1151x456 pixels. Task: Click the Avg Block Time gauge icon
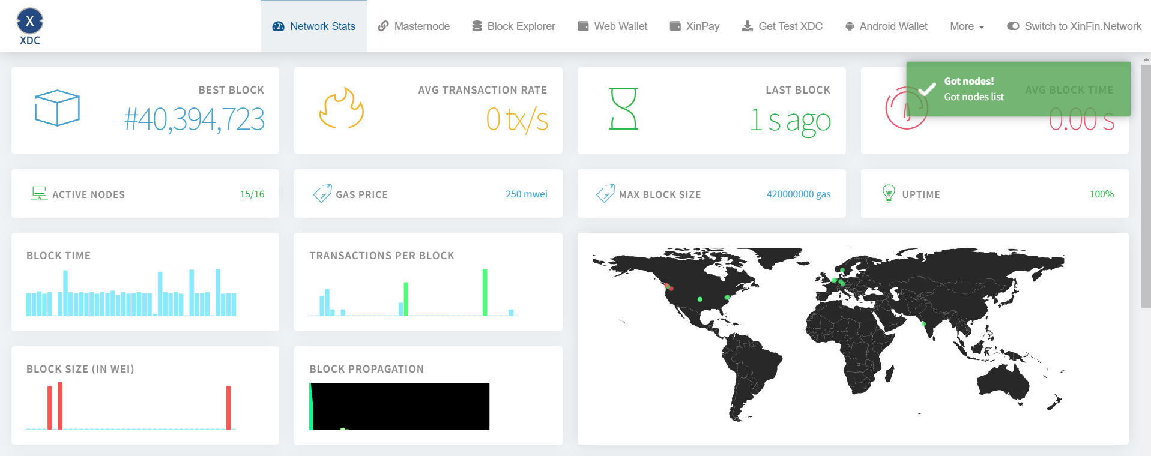click(907, 108)
